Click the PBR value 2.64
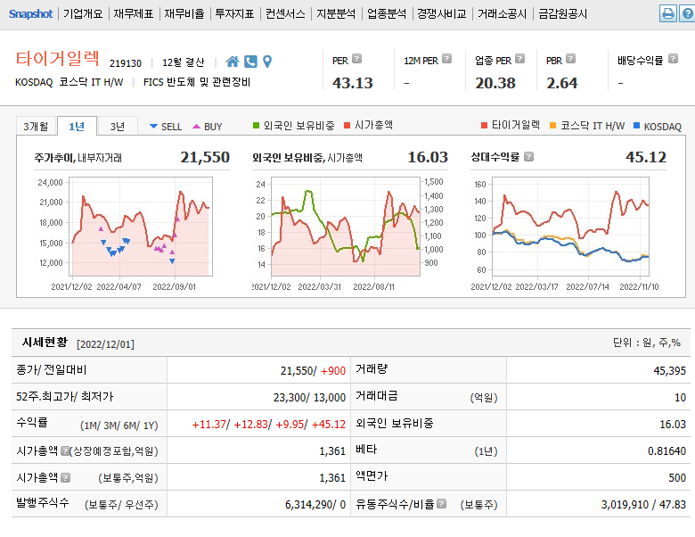The height and width of the screenshot is (537, 695). tap(561, 83)
